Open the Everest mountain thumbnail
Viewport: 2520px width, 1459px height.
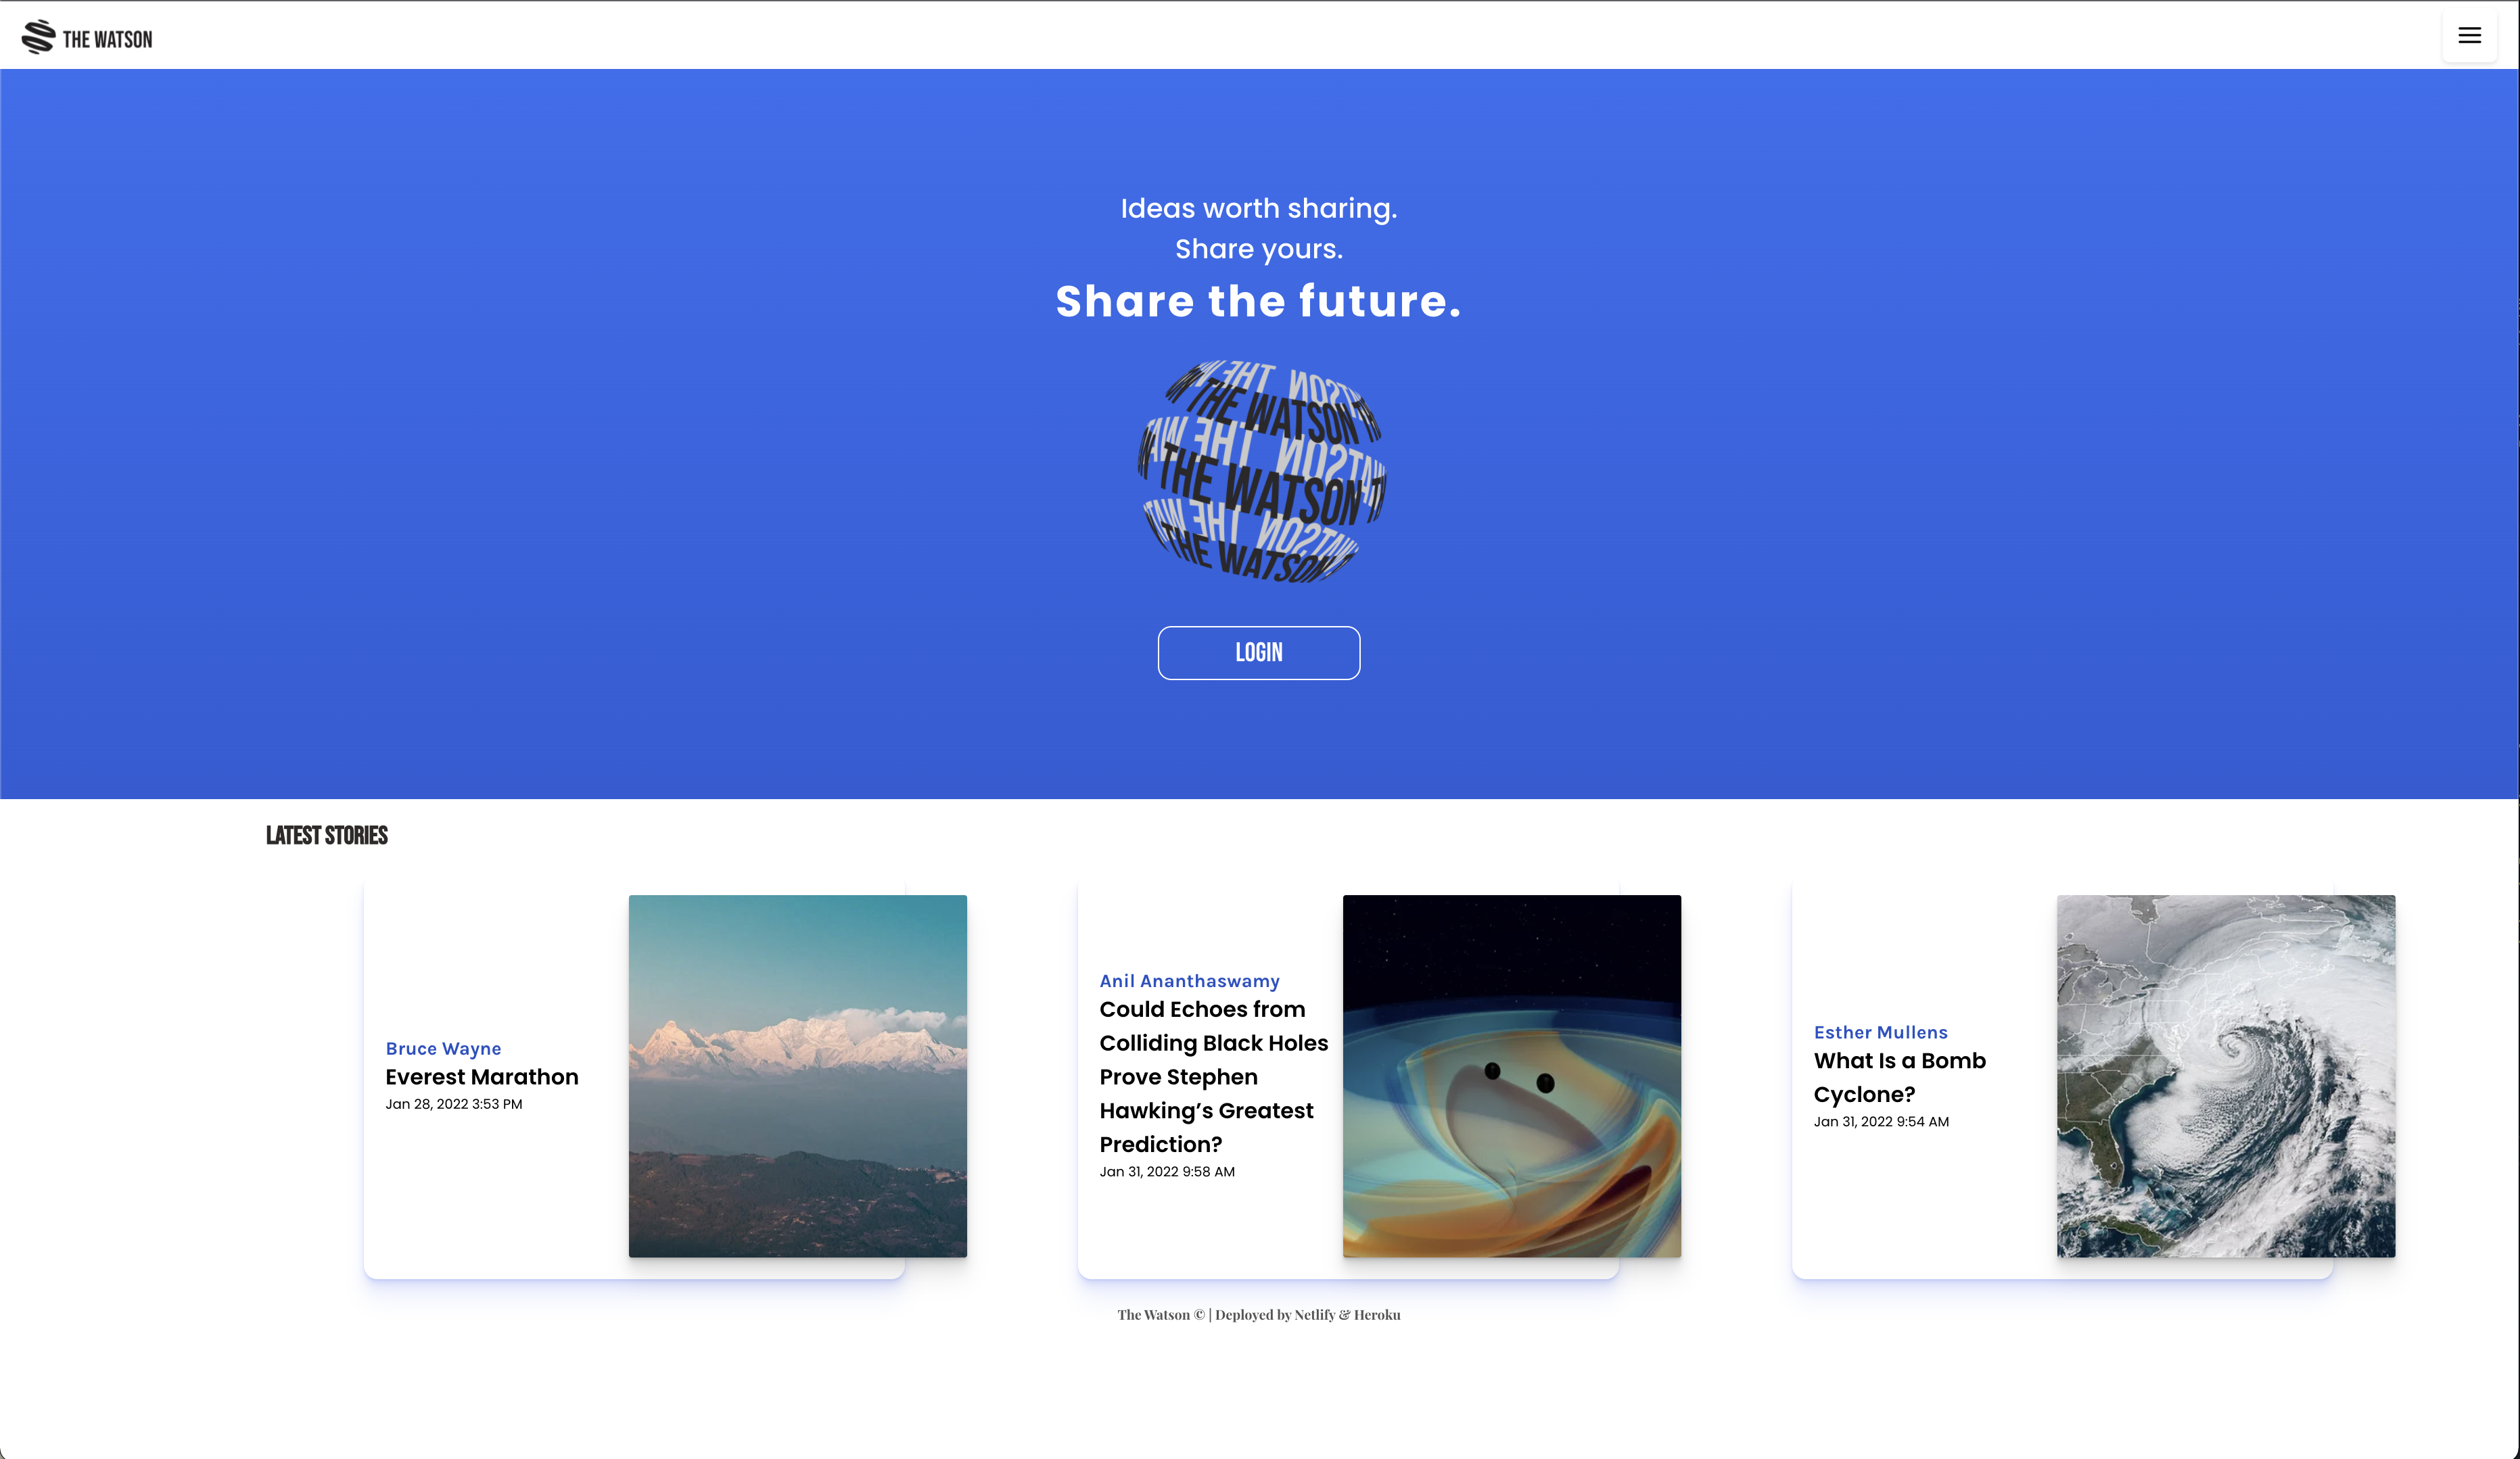[x=798, y=1076]
